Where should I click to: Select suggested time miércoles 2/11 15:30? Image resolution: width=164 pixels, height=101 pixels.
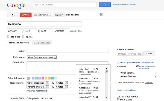(x=89, y=72)
